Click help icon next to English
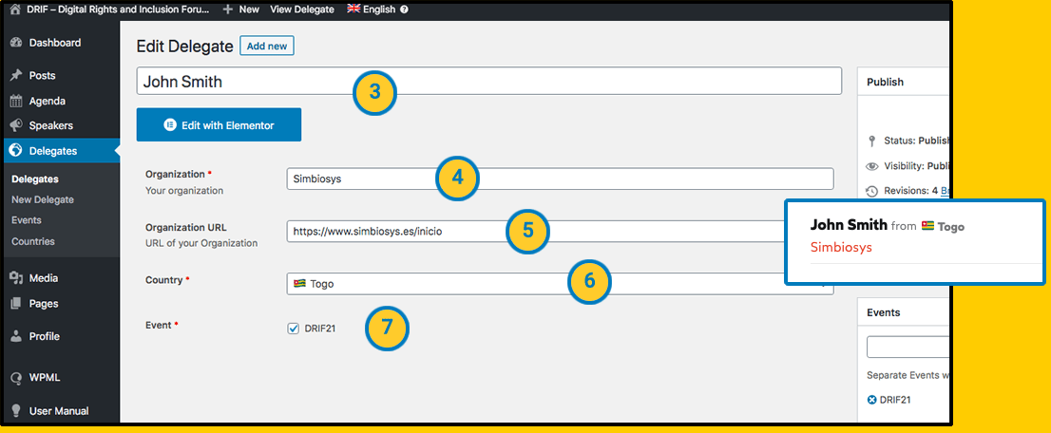The height and width of the screenshot is (433, 1051). click(405, 9)
